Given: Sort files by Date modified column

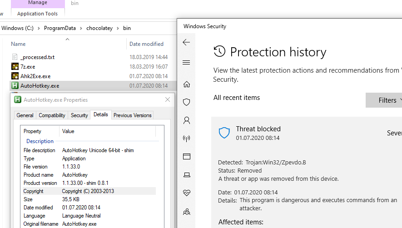Looking at the screenshot, I should click(x=146, y=44).
